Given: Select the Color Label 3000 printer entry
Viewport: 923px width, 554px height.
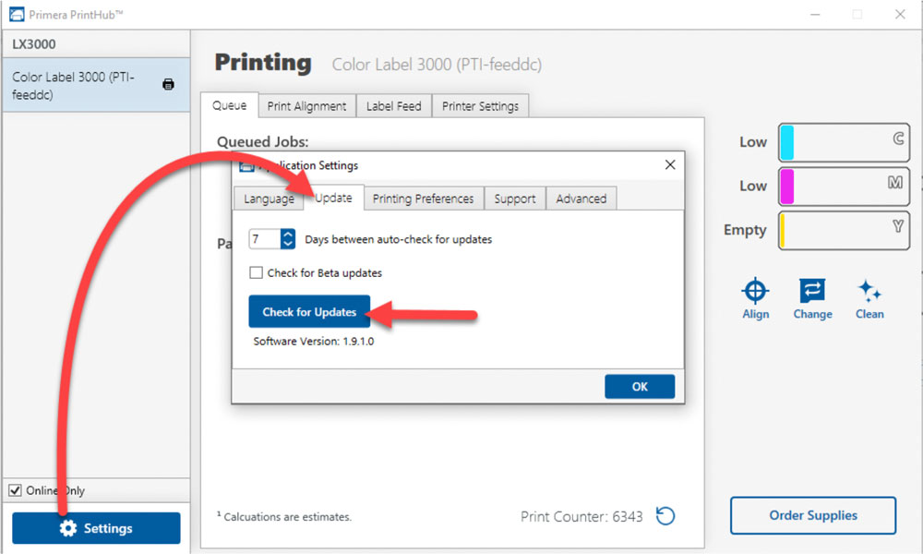Looking at the screenshot, I should tap(96, 85).
